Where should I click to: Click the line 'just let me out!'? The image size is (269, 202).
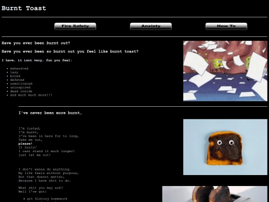34,155
